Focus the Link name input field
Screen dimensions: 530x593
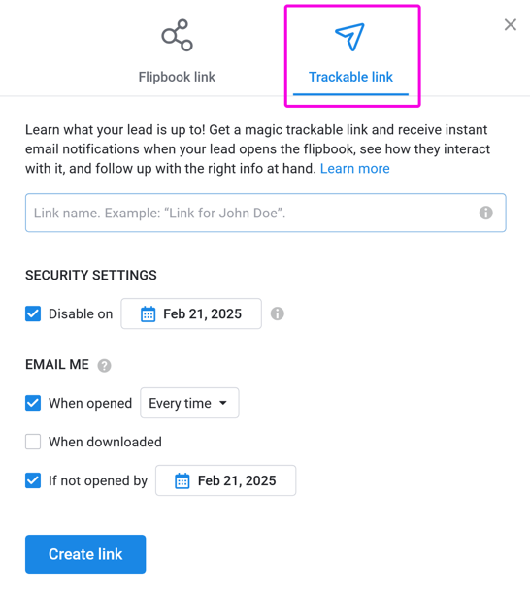click(x=266, y=213)
